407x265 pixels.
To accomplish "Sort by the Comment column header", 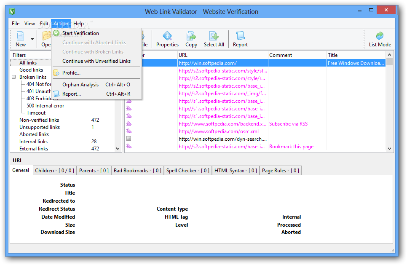I will 297,55.
